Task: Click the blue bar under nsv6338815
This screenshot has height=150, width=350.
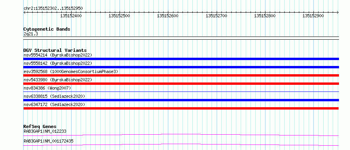Action: pos(181,100)
